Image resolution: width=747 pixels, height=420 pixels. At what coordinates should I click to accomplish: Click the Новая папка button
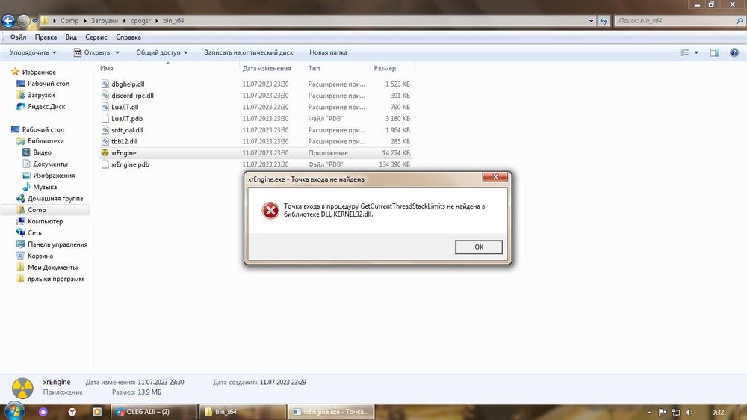(x=328, y=52)
